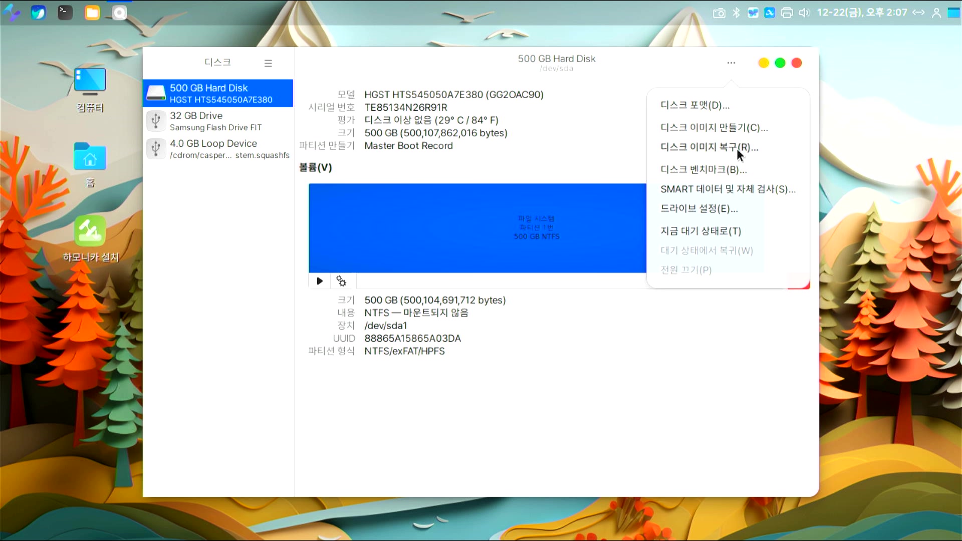Screen dimensions: 962x541
Task: Open the HamoniKR launcher menu icon
Action: coord(11,13)
